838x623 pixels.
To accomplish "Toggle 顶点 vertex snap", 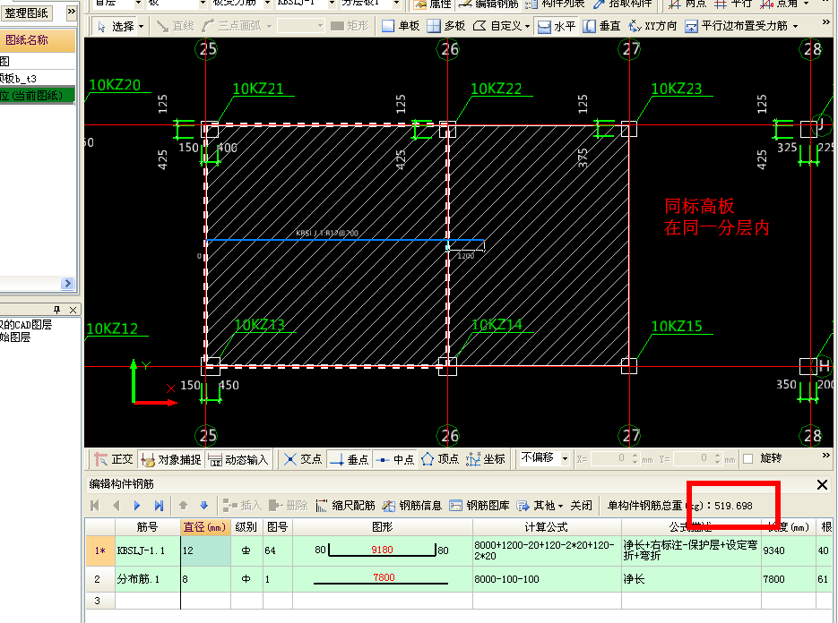I will click(x=440, y=459).
